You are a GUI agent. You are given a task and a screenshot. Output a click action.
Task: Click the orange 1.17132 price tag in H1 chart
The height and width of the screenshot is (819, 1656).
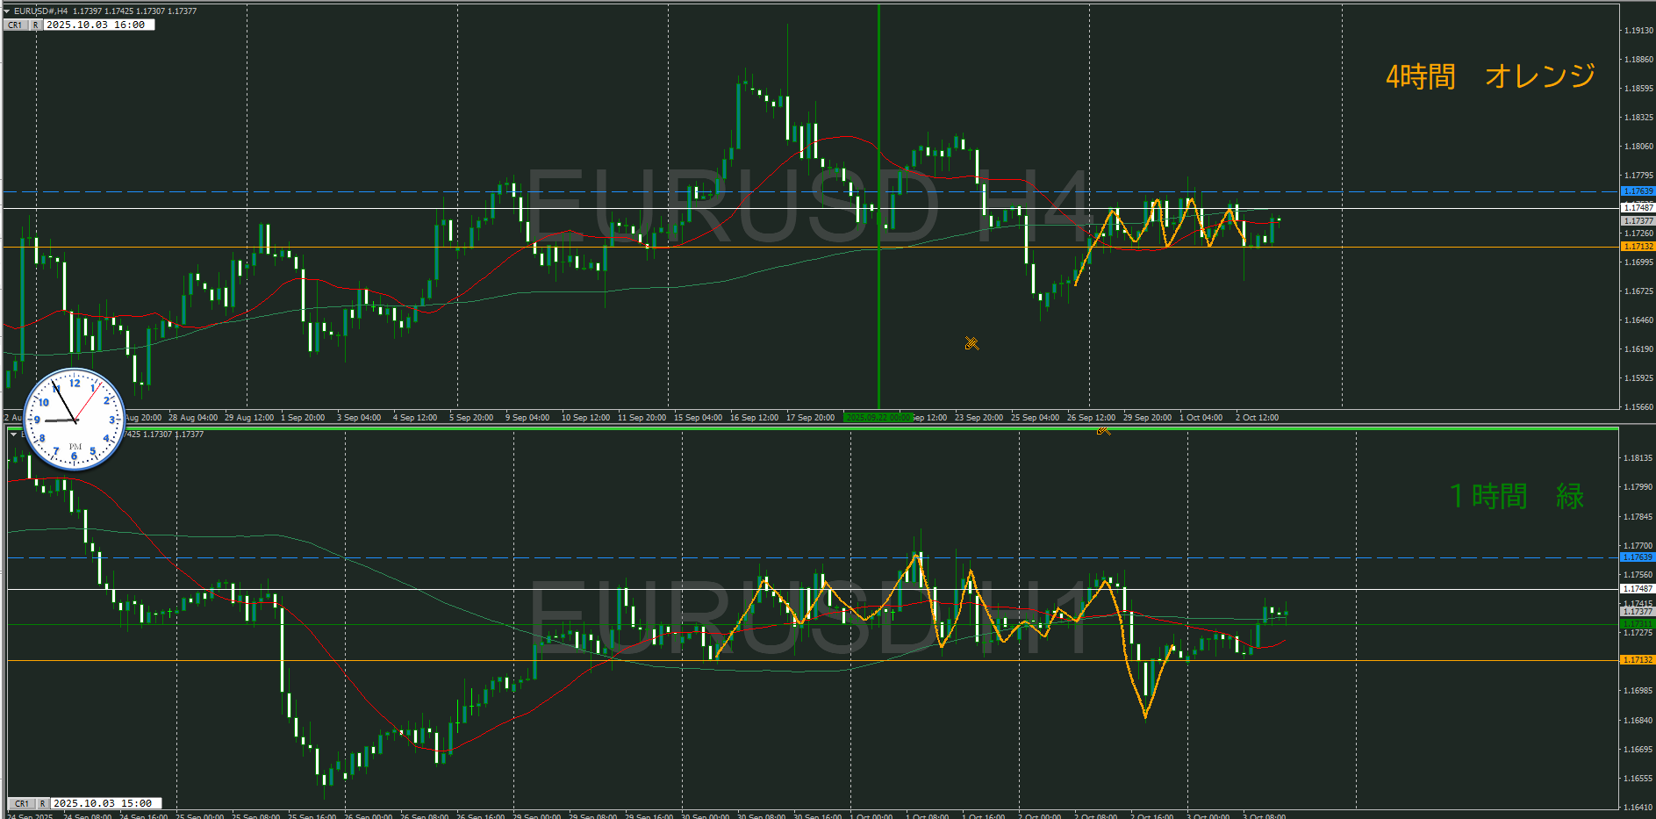pos(1638,660)
